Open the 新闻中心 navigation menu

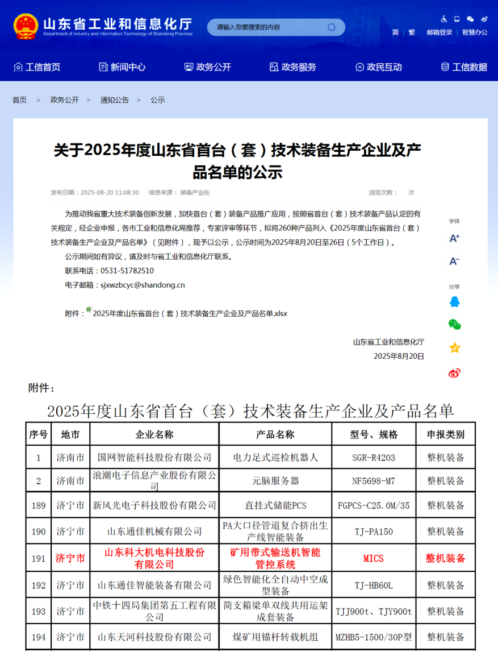pos(122,67)
